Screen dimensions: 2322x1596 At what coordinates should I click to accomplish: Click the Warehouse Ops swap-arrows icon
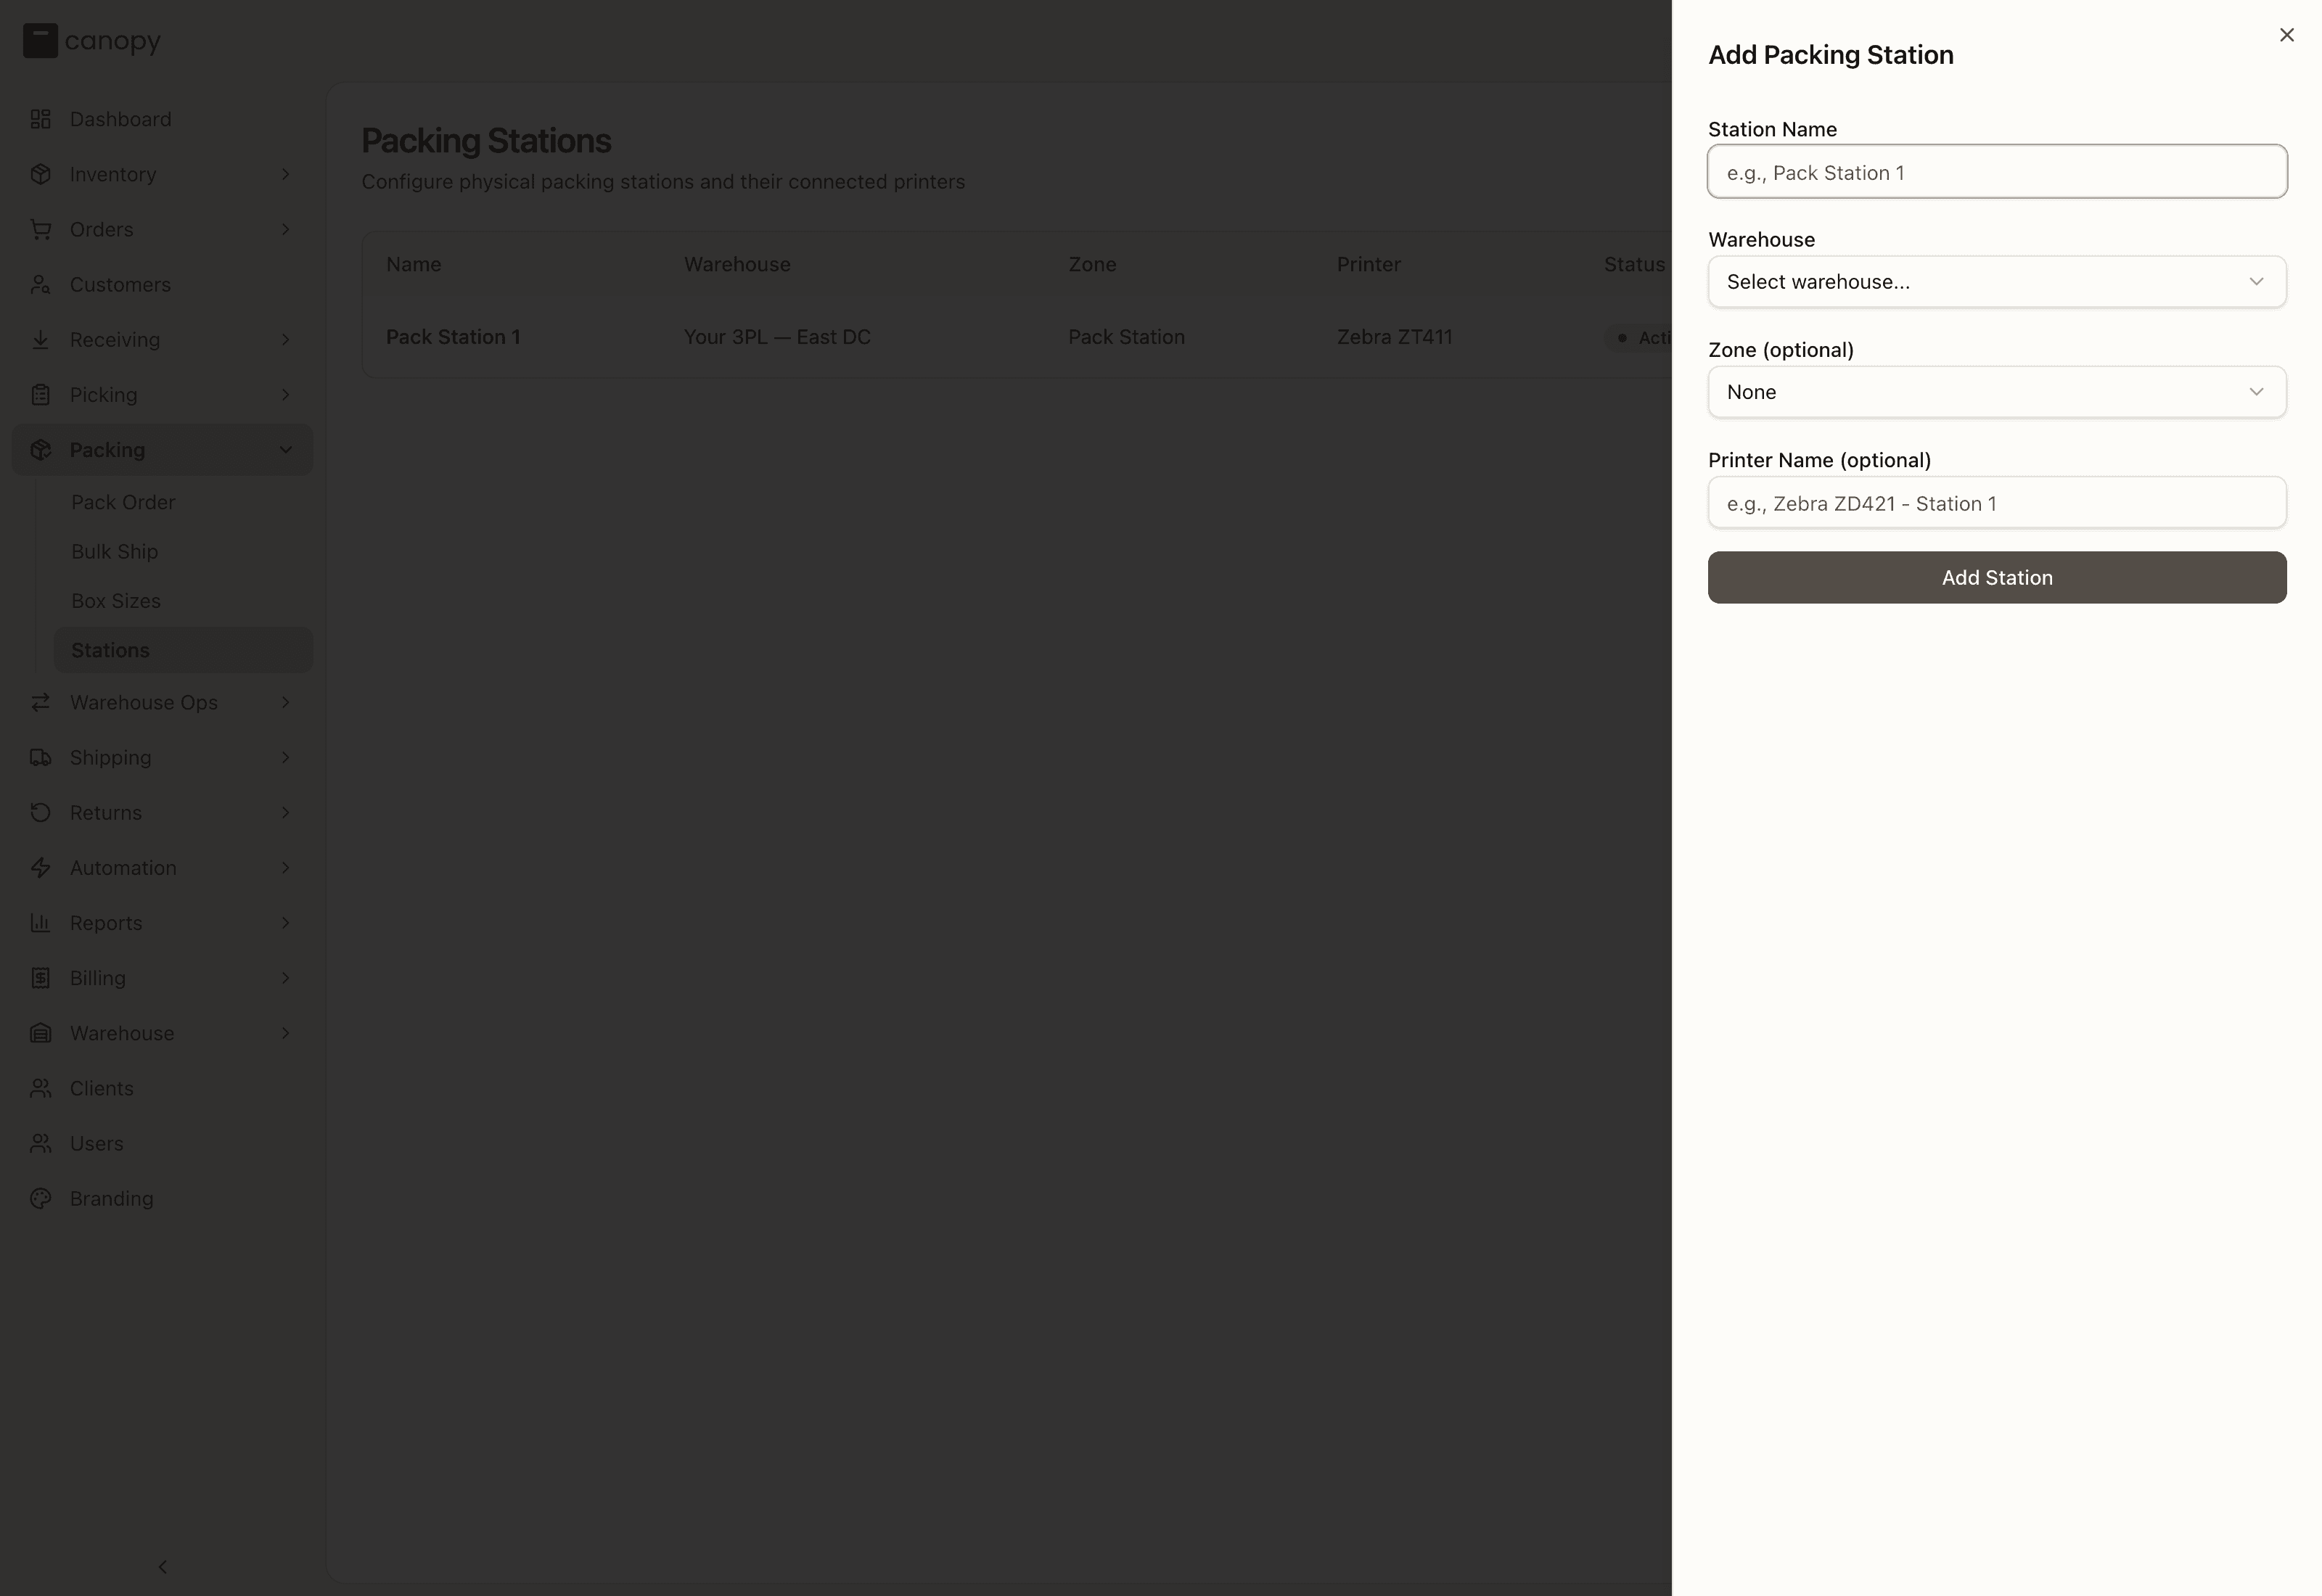click(x=40, y=702)
